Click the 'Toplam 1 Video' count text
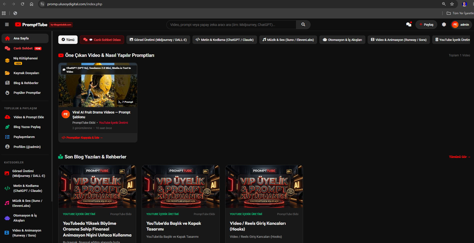 [459, 55]
